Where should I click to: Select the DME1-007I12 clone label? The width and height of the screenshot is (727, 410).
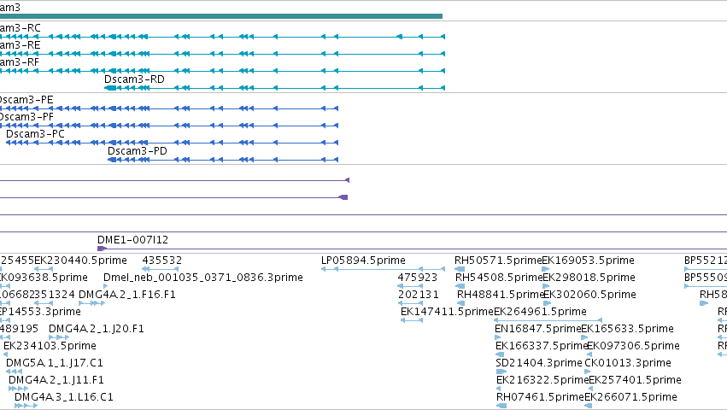tap(132, 240)
